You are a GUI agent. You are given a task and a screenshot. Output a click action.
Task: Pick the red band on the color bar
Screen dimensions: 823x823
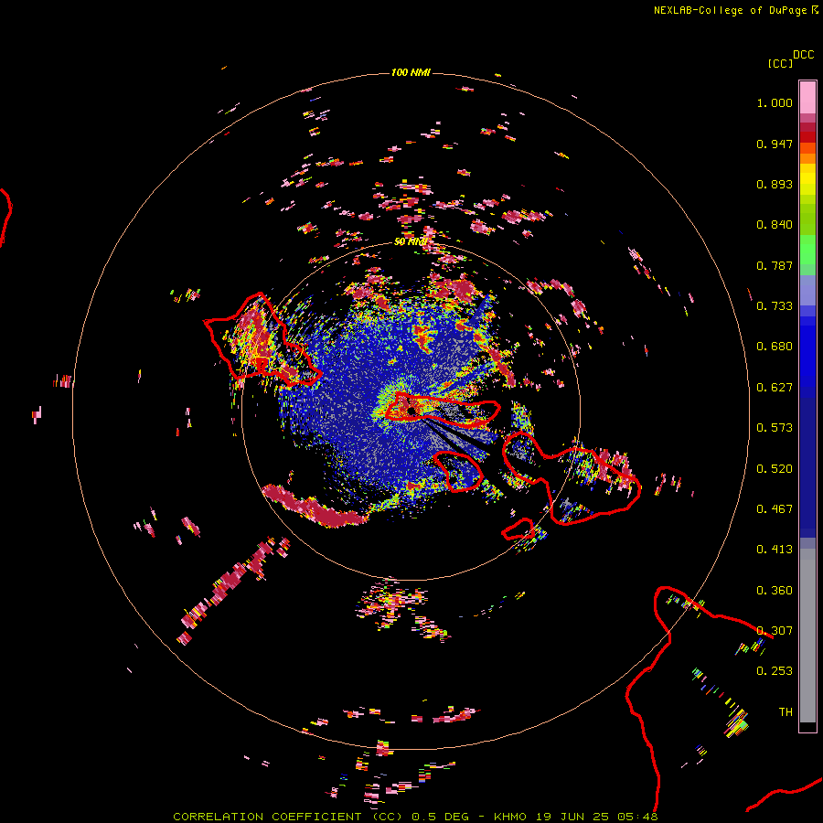(807, 137)
